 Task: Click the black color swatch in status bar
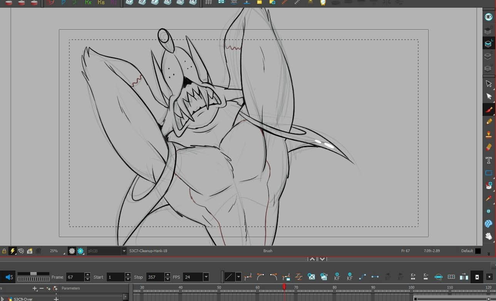tap(478, 251)
